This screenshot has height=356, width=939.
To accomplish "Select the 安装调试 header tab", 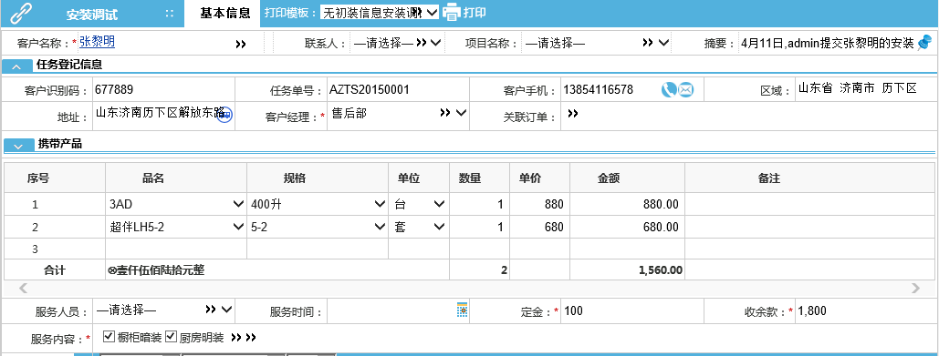I will point(91,14).
